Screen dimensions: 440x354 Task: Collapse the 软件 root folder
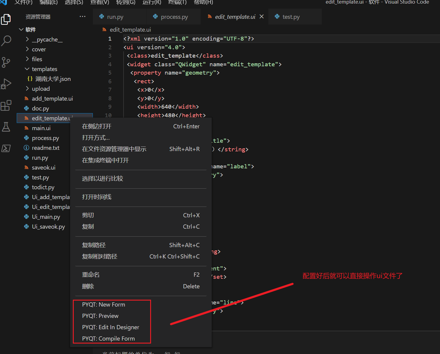click(21, 30)
